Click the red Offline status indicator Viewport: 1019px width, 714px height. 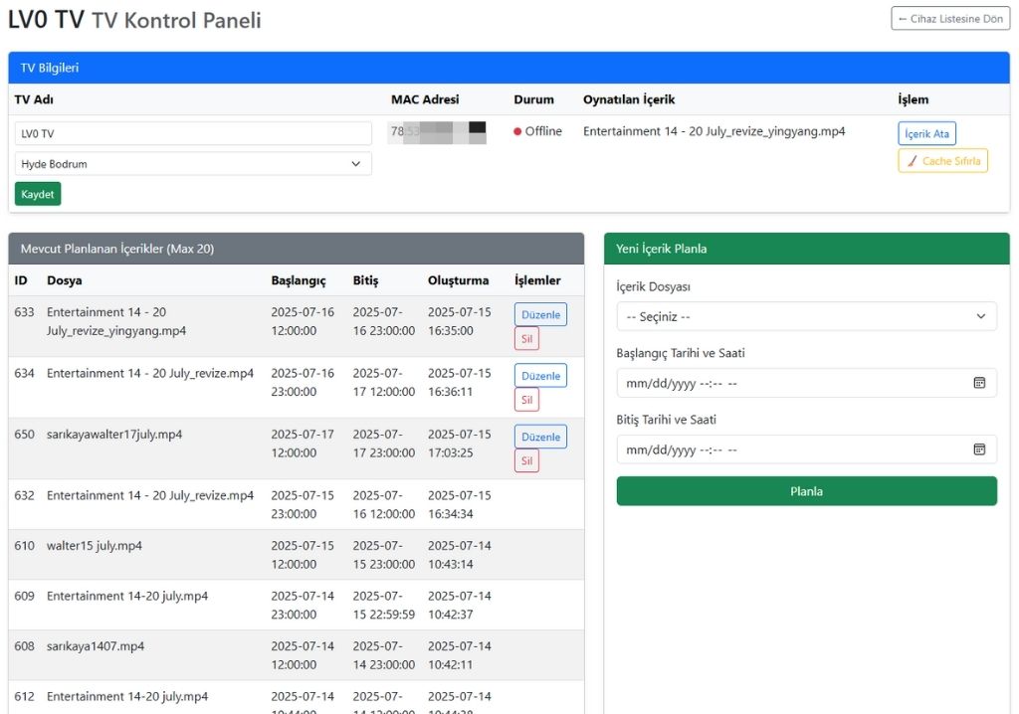518,132
